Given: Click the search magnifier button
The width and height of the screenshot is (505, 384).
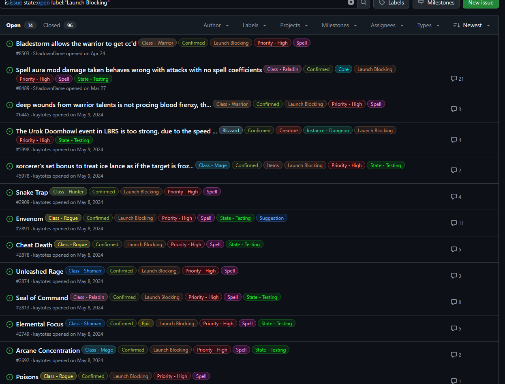Looking at the screenshot, I should [364, 2].
